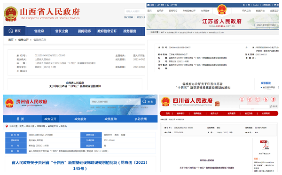Image resolution: width=282 pixels, height=175 pixels.
Task: Click the message bubble icon on Sichuan header
Action: (258, 99)
